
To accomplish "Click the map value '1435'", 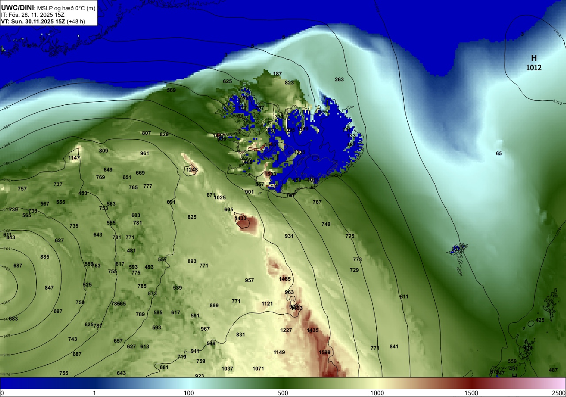I will point(313,330).
